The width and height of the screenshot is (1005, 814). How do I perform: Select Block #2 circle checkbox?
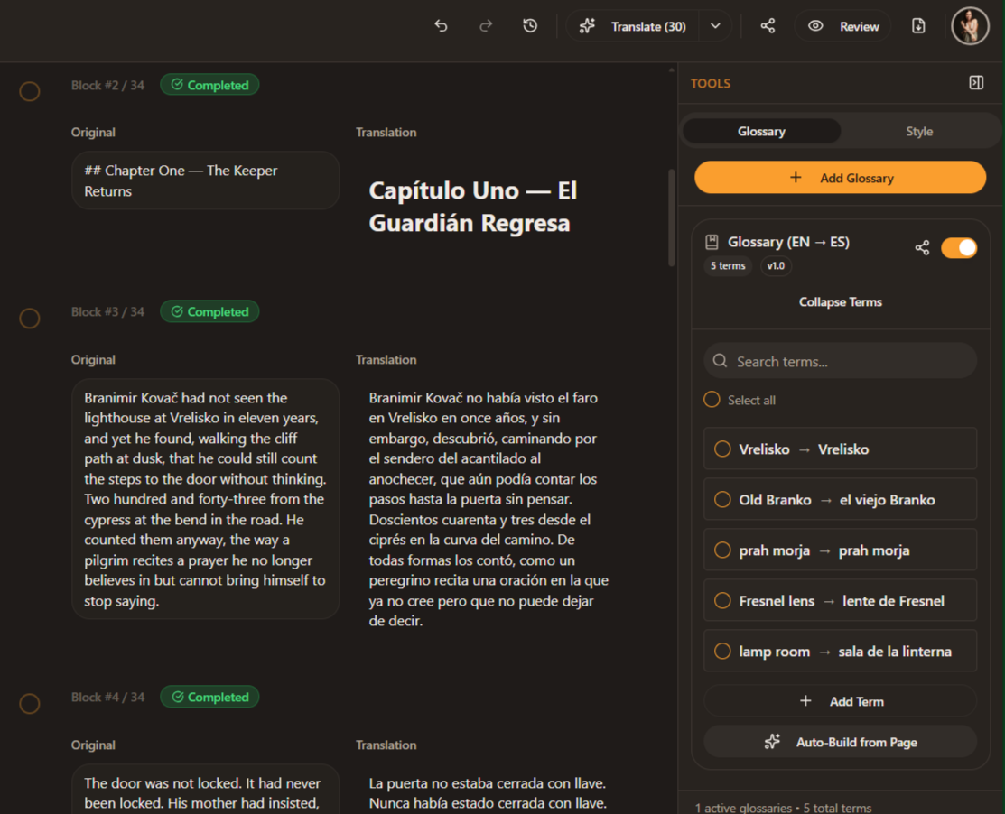pos(30,91)
